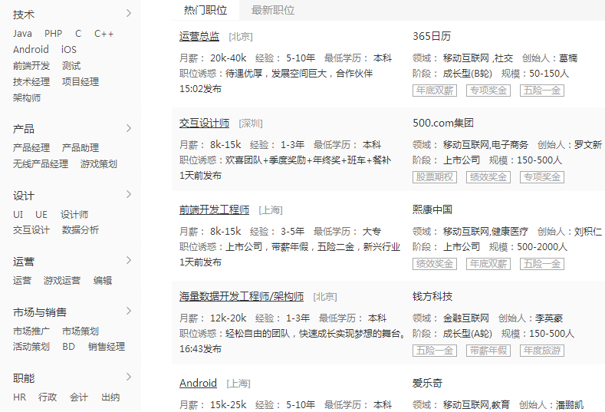The height and width of the screenshot is (412, 605).
Task: Open the 海量数据开发工程师/架构师 job posting
Action: [242, 297]
